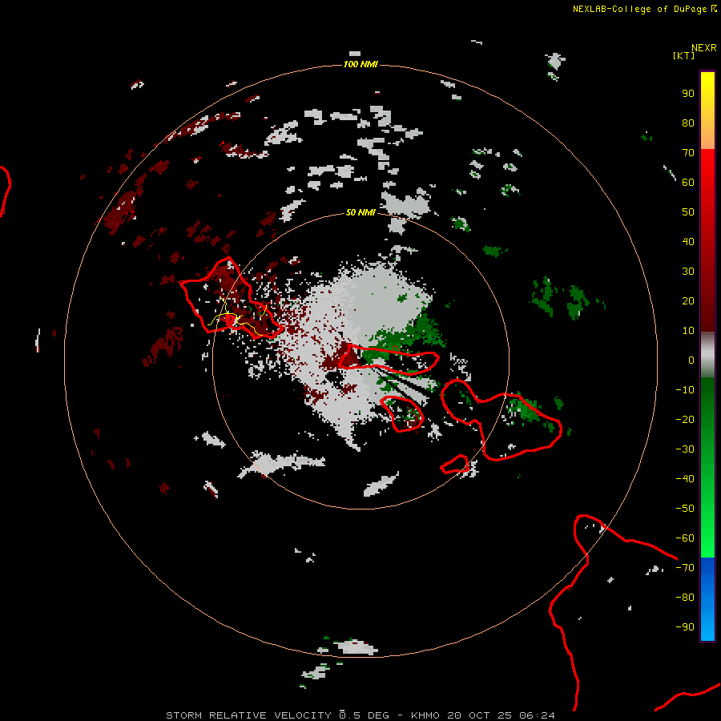Click the 80 value on the velocity scale
This screenshot has width=721, height=721.
pos(688,123)
